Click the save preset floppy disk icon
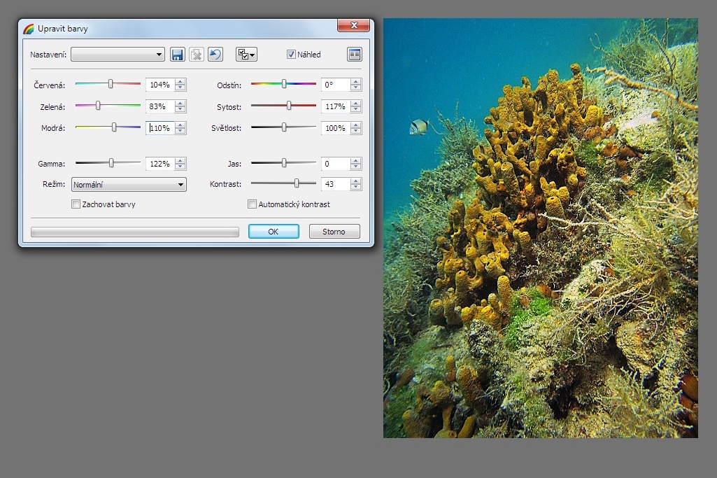 [178, 55]
